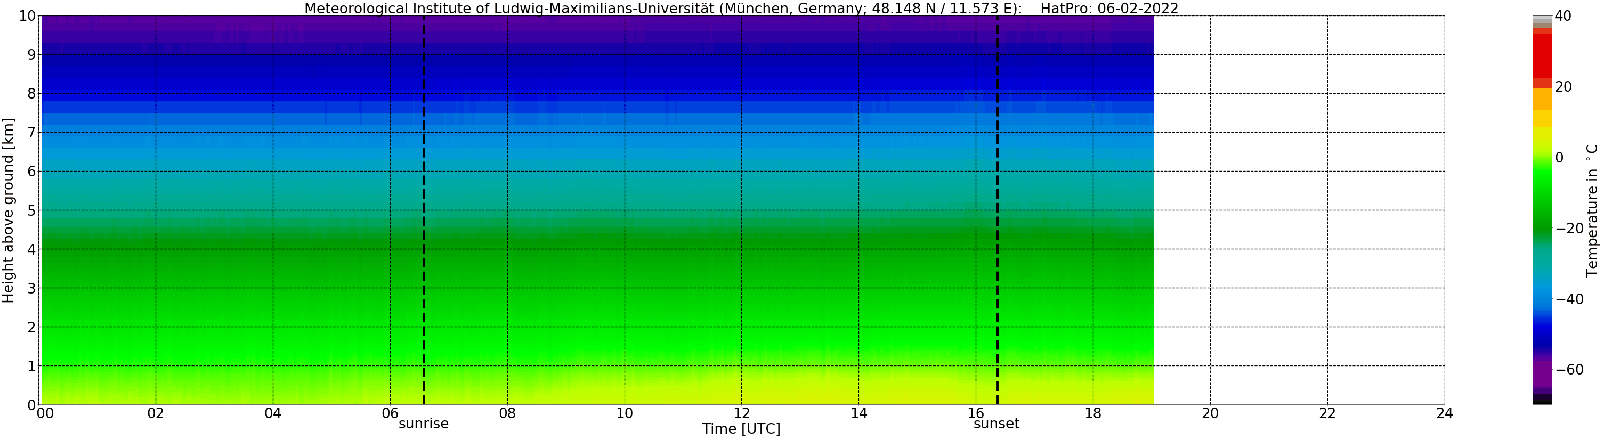Click the sunset dashed vertical line
The image size is (1604, 439).
coord(997,210)
